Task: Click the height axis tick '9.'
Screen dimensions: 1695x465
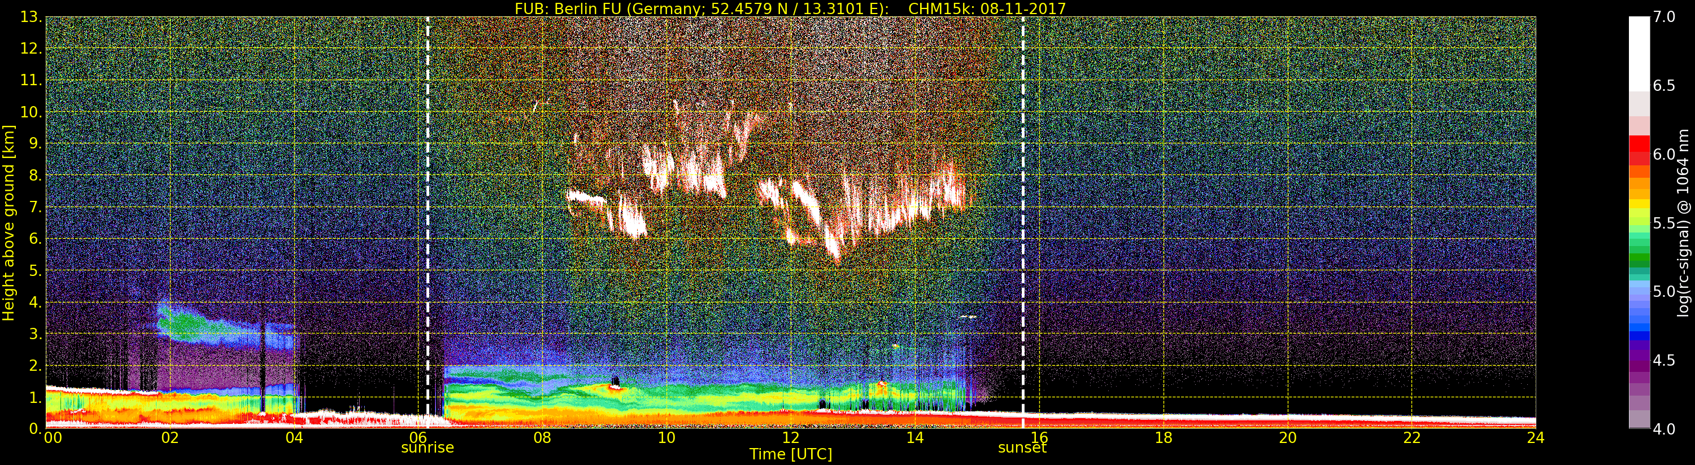Action: 35,143
